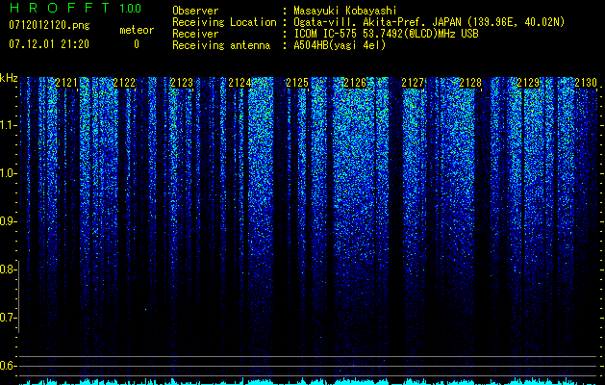The width and height of the screenshot is (605, 385).
Task: Click the 2126 time marker
Action: coord(355,83)
